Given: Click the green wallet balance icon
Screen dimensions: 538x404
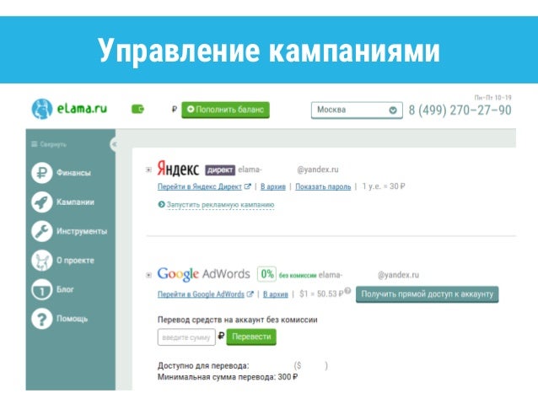Looking at the screenshot, I should pyautogui.click(x=138, y=109).
